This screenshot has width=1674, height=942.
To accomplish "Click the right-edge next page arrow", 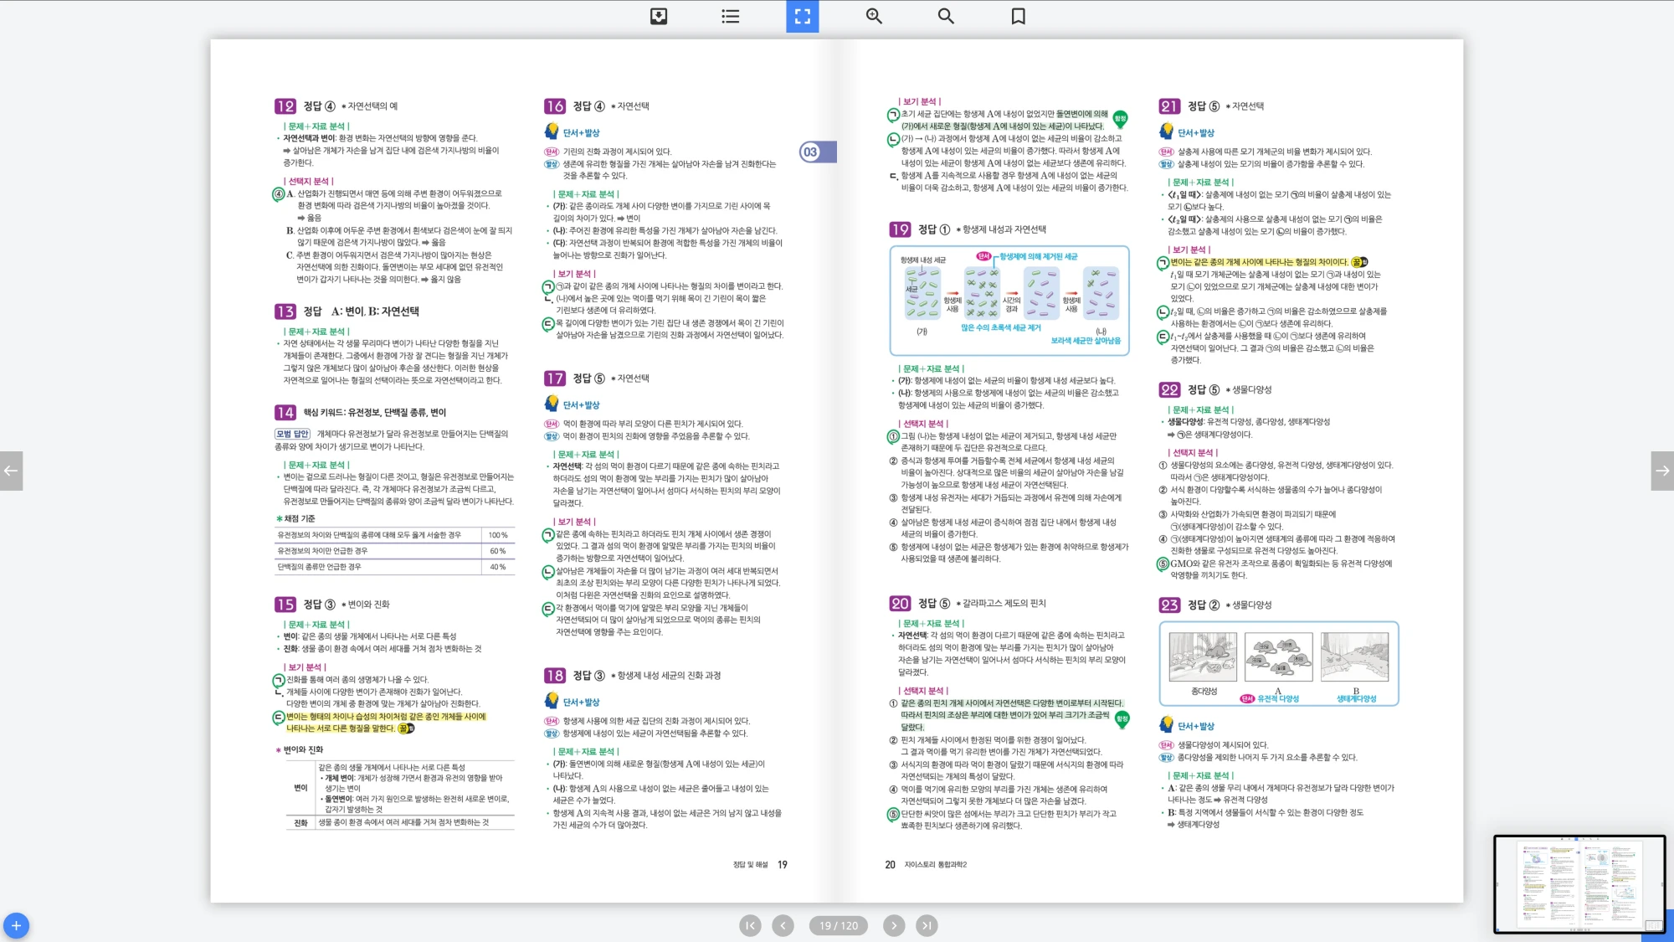I will (x=1662, y=471).
